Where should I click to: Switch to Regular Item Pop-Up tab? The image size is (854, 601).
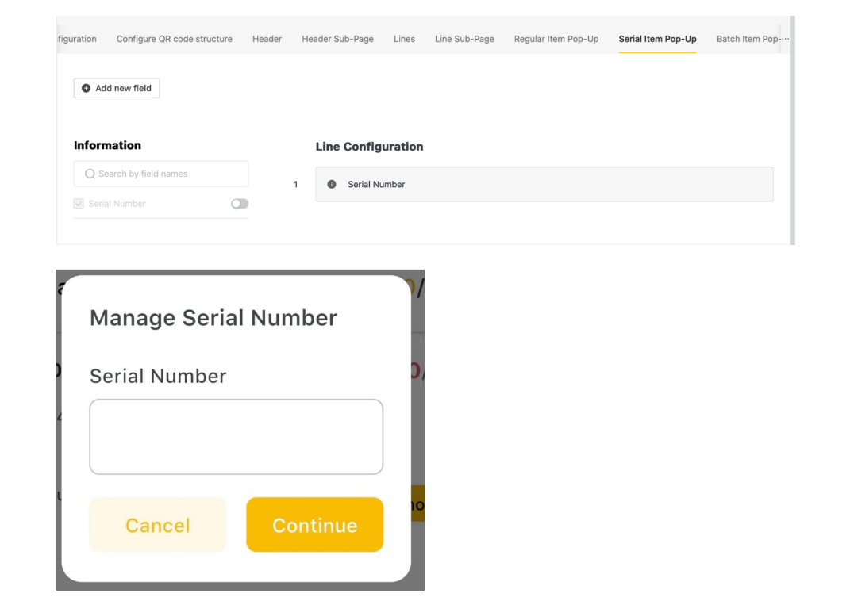[556, 39]
